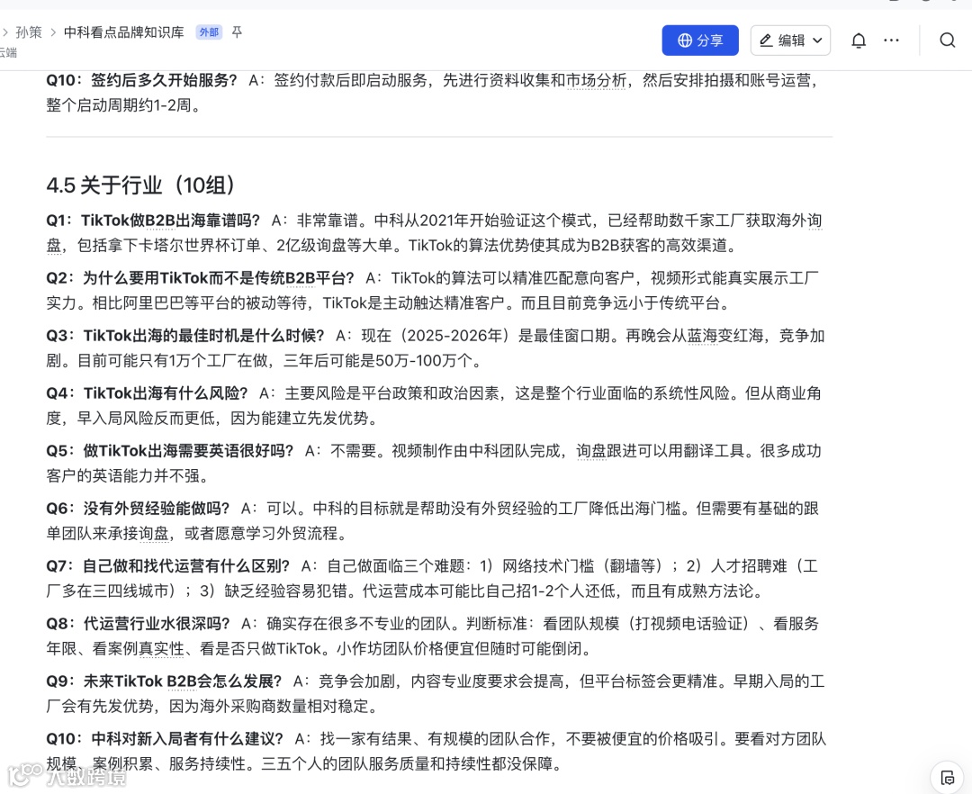Click the pin icon beside the 外部 tag
The image size is (972, 794).
237,32
